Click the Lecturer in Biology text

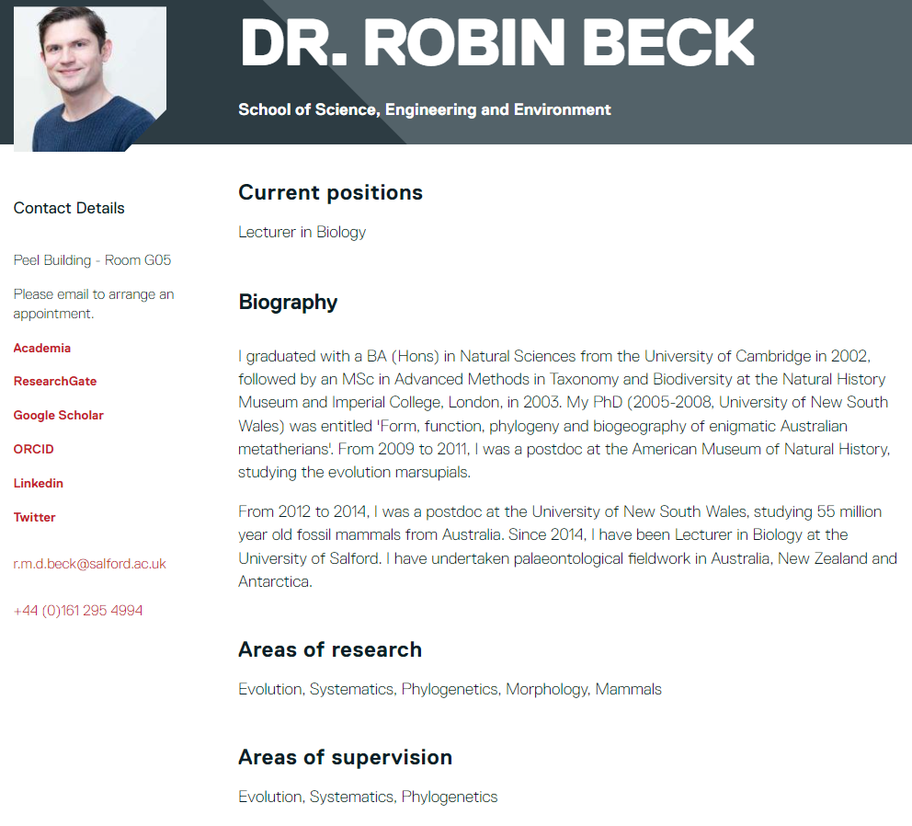302,233
